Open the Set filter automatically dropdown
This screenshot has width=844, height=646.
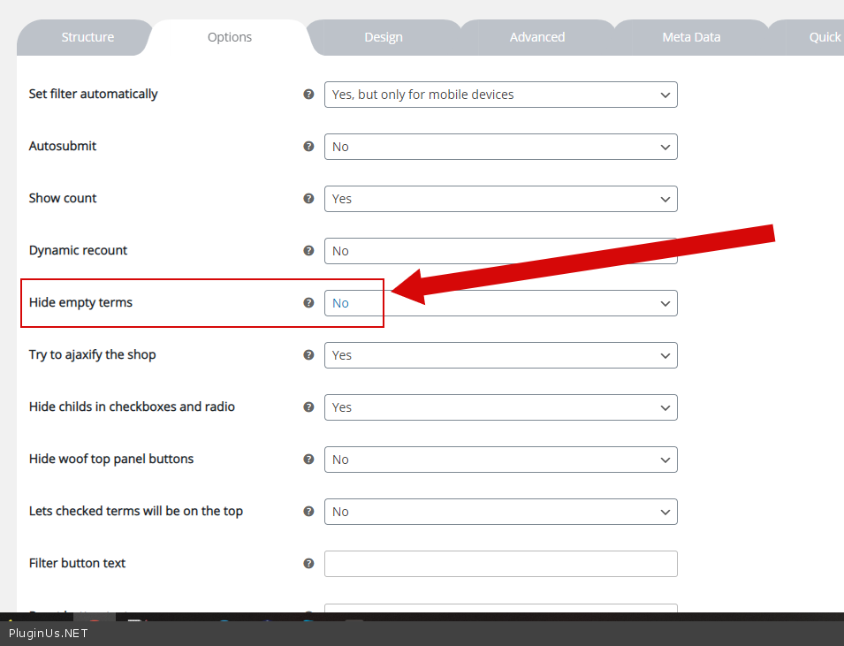(x=500, y=95)
